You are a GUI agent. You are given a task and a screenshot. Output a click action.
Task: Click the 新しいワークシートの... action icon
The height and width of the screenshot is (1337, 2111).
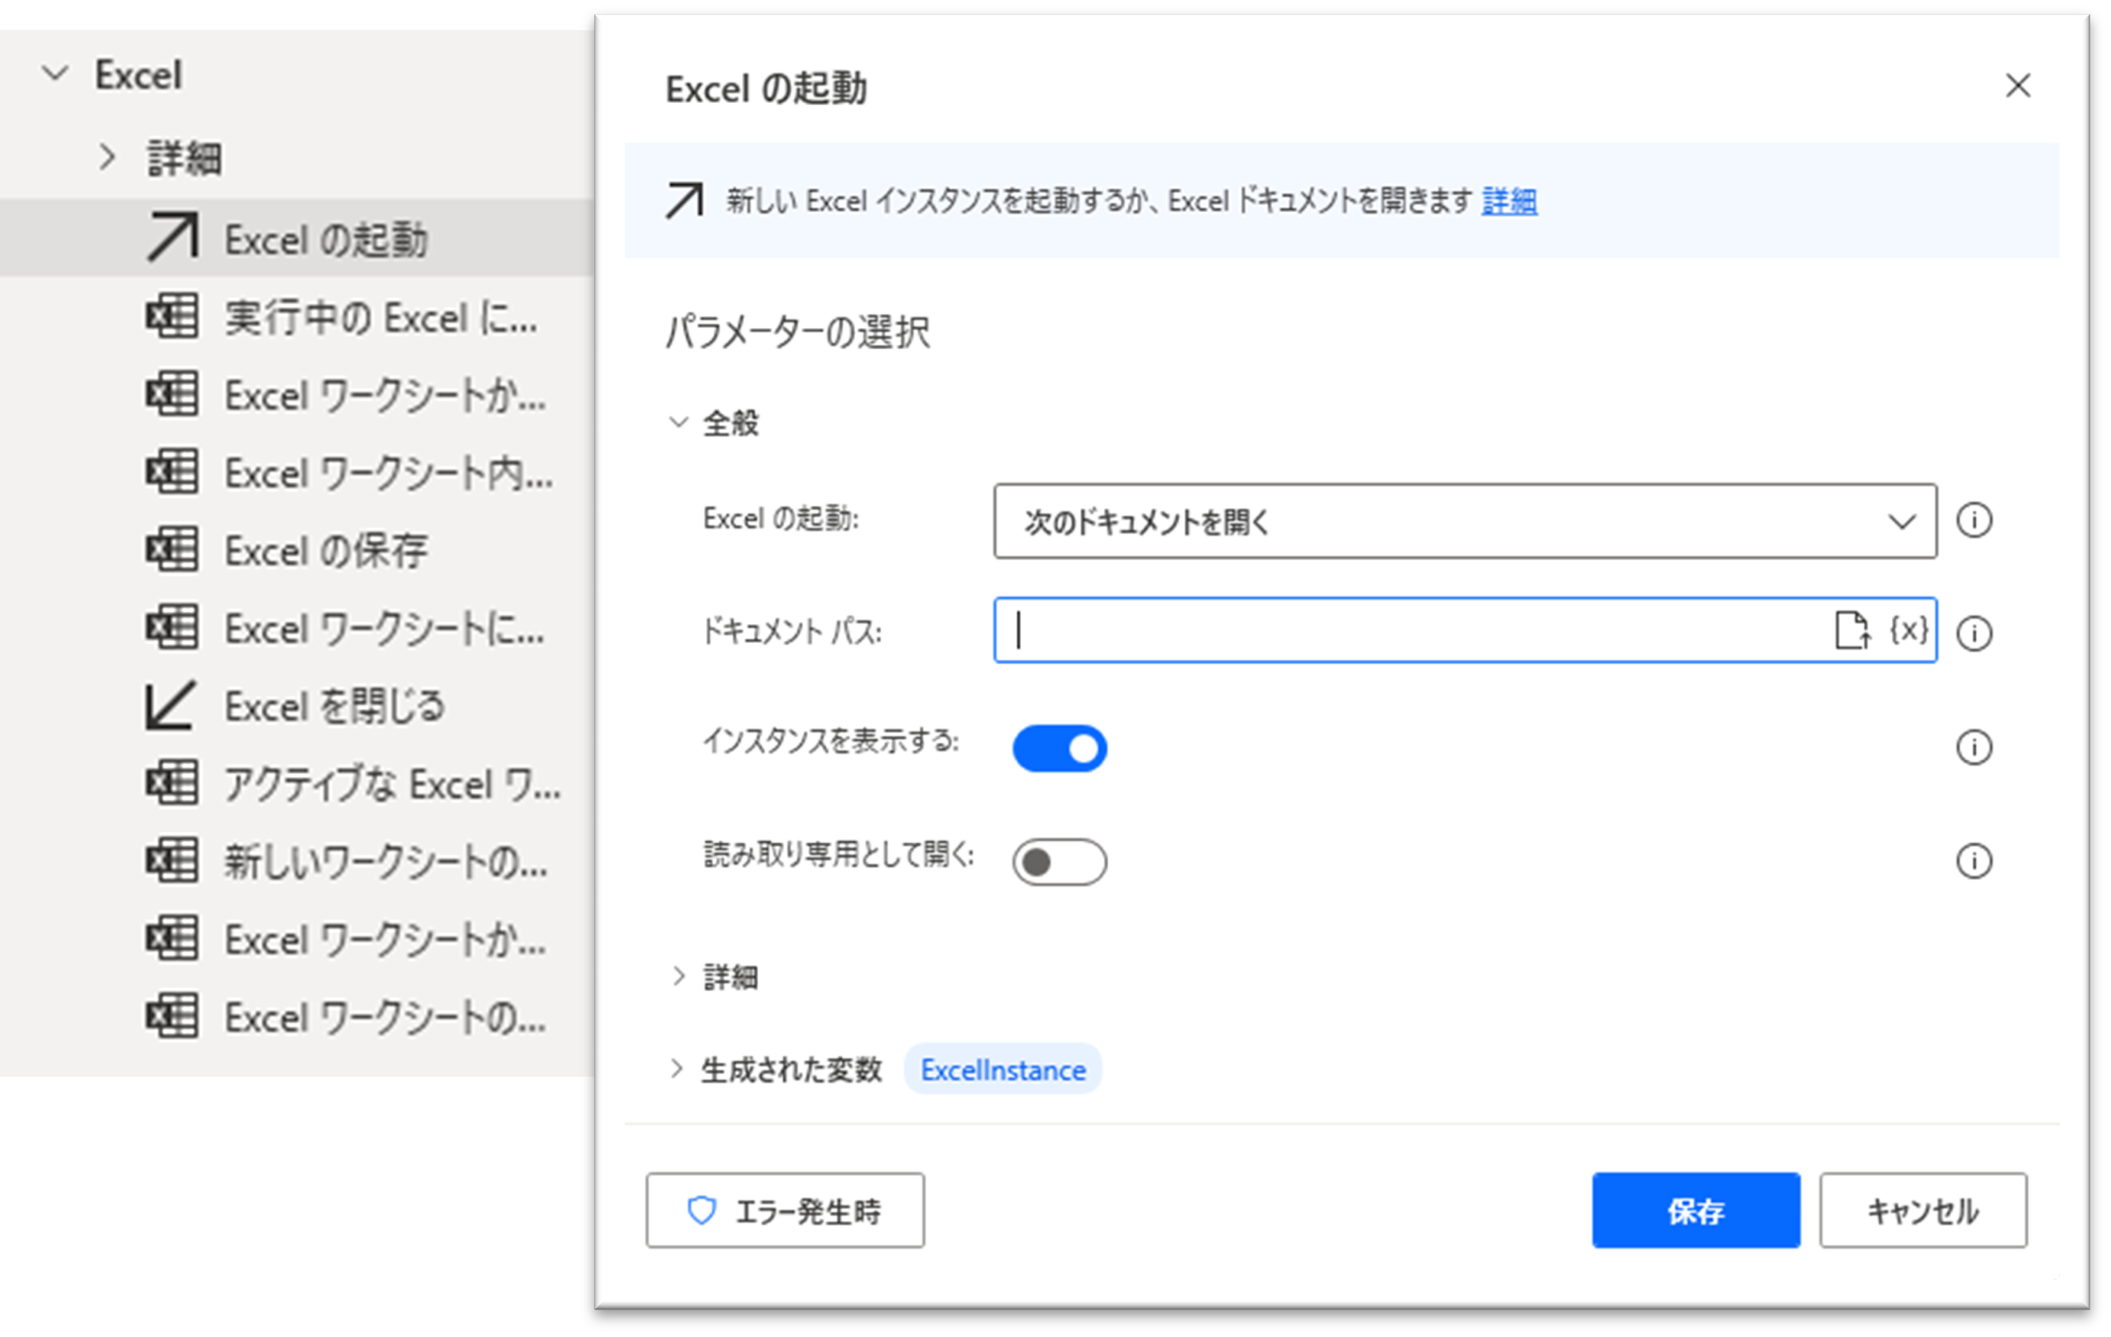tap(173, 861)
